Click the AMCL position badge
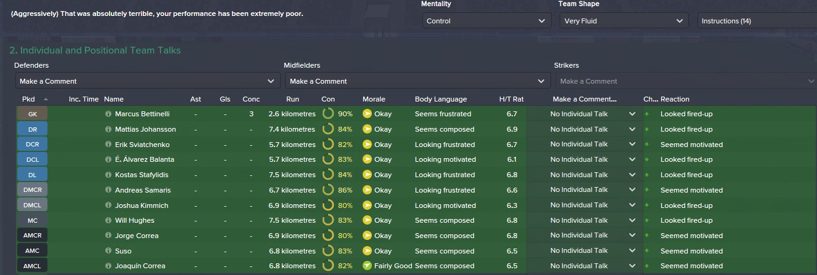Screen dimensions: 817x275 (32, 266)
